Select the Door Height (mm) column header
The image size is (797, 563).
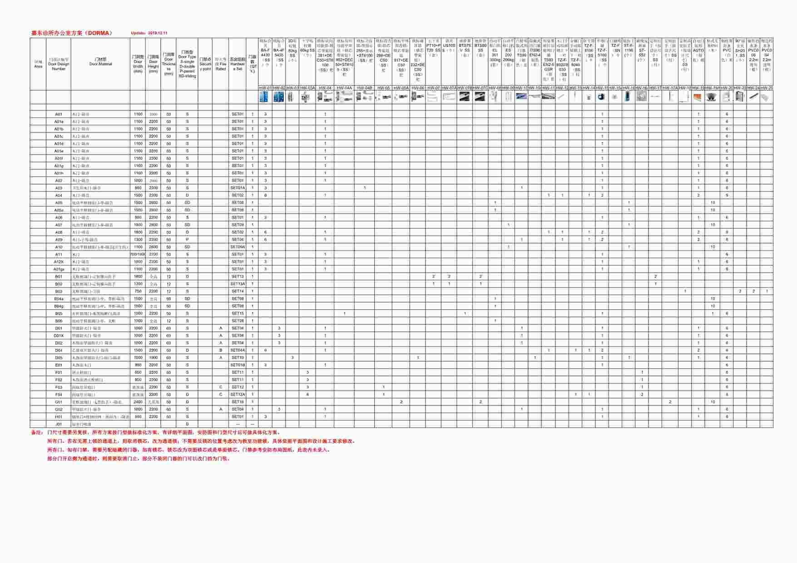pyautogui.click(x=153, y=64)
